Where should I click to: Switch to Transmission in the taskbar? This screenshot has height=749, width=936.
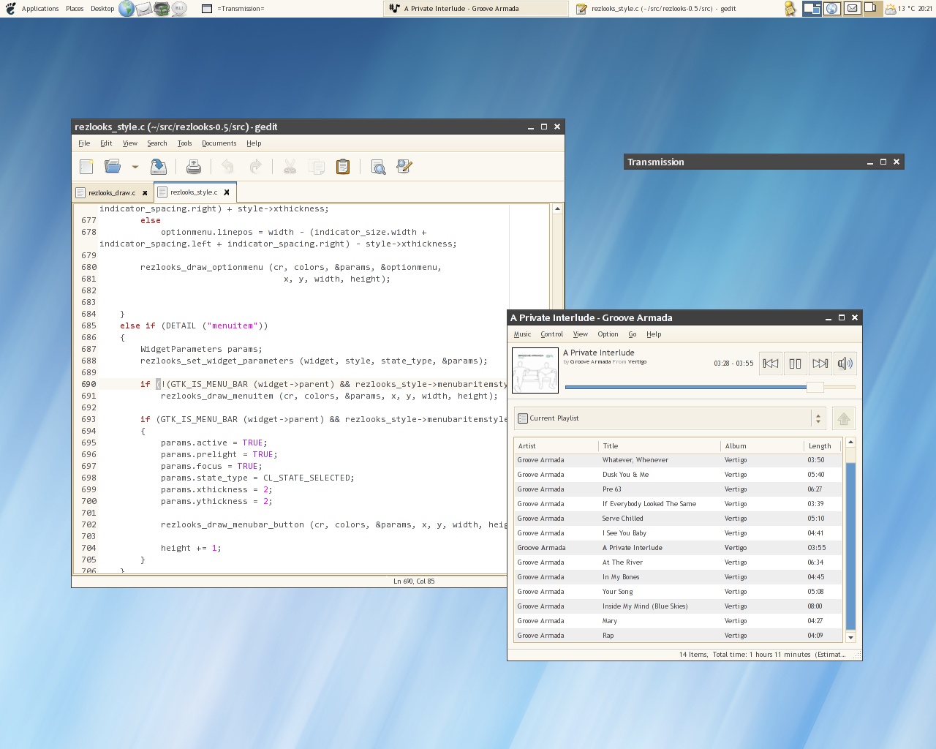(289, 9)
